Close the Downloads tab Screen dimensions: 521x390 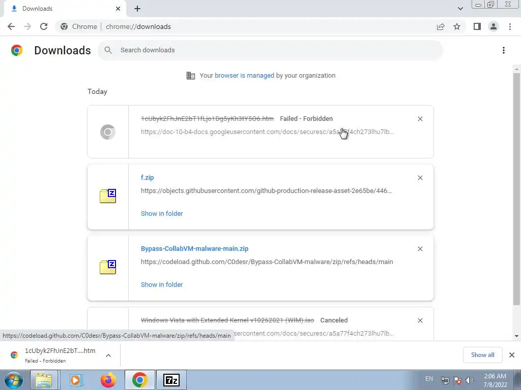[x=118, y=9]
